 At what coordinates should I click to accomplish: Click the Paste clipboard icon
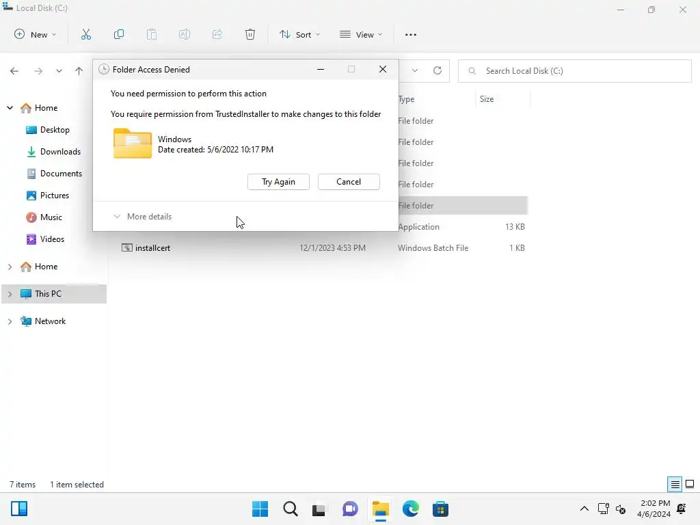click(152, 34)
